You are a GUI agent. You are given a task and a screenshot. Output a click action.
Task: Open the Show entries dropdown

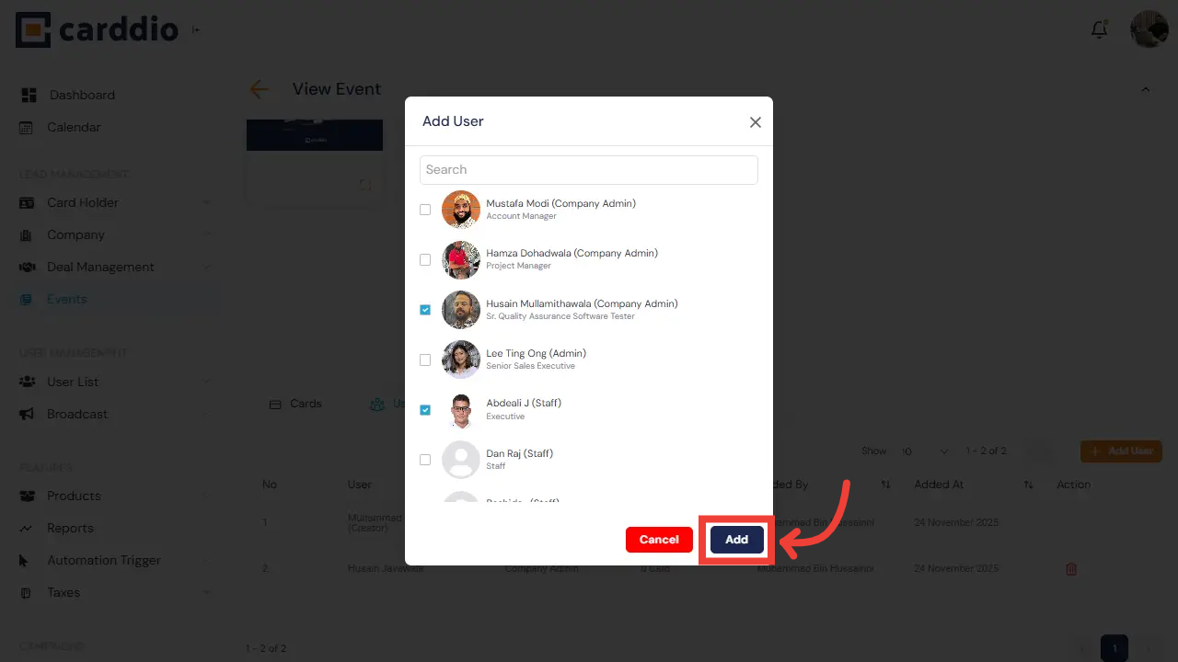[925, 451]
